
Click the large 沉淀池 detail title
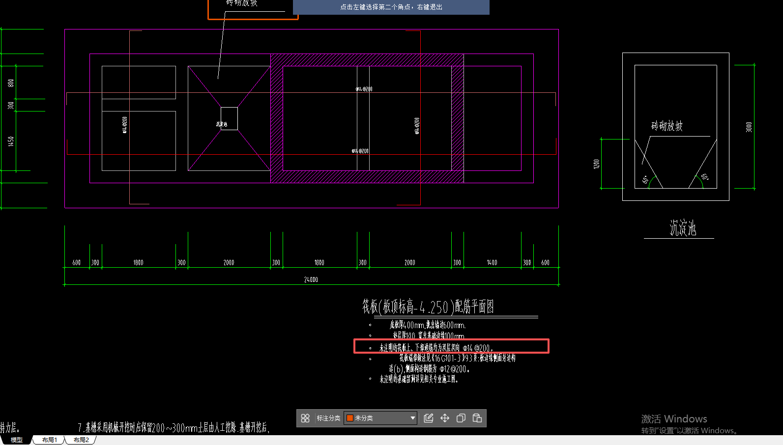pos(683,228)
